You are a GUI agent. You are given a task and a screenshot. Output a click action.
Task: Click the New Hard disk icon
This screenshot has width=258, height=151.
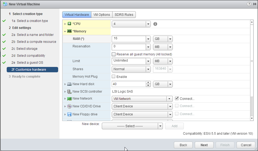69,84
